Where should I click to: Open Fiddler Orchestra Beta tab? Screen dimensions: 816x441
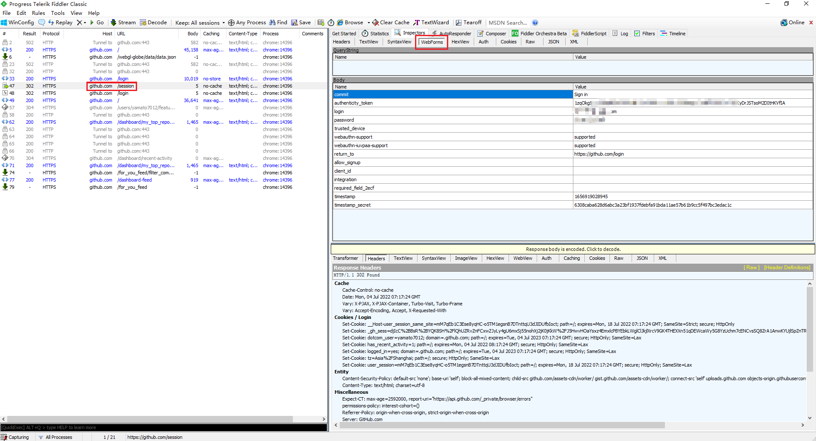(539, 33)
